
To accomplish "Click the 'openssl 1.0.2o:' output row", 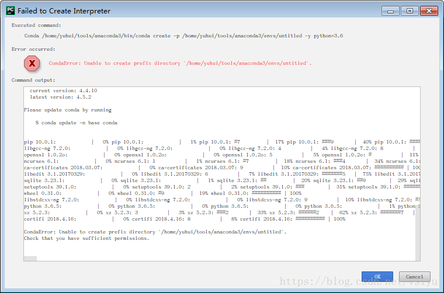I will (221, 155).
